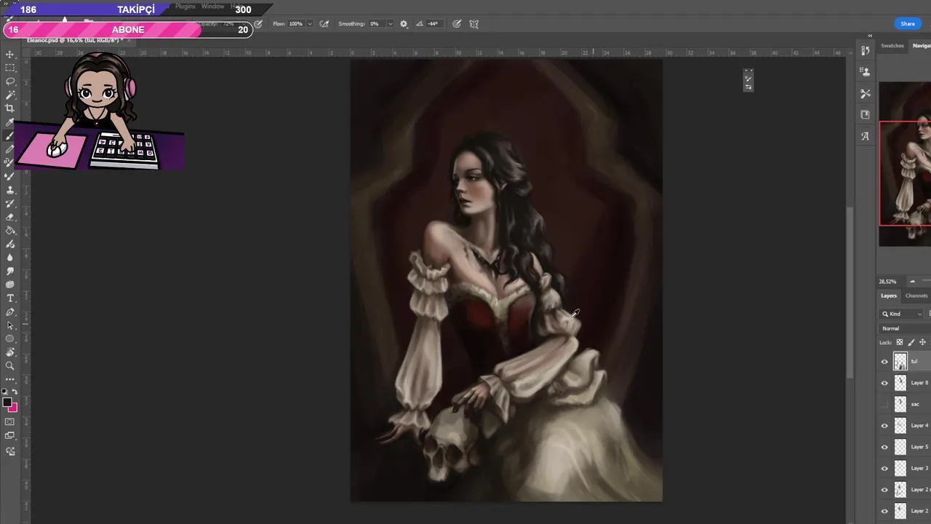The image size is (931, 524).
Task: Select the Rectangular Marquee tool
Action: point(10,68)
